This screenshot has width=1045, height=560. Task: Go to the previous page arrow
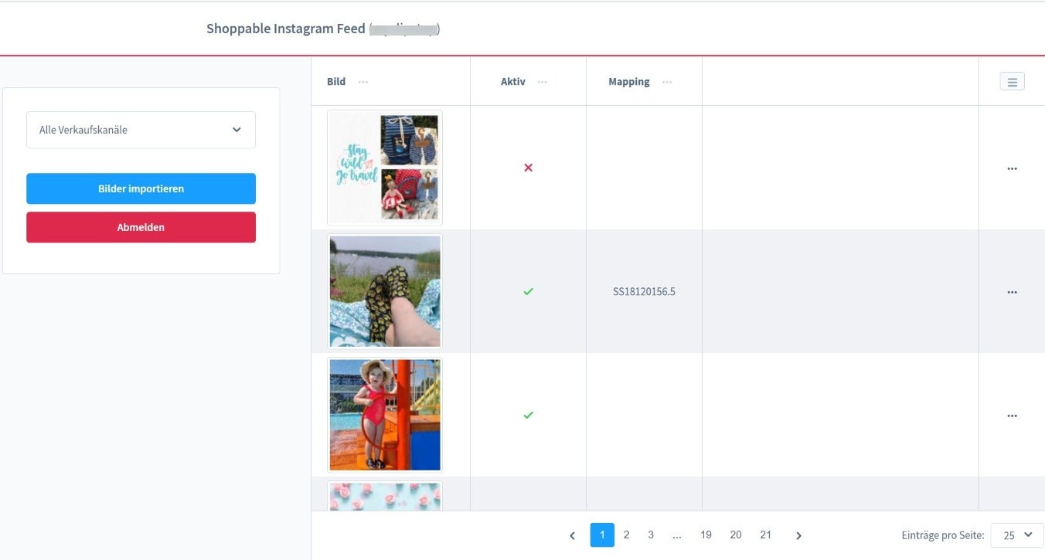pos(572,535)
